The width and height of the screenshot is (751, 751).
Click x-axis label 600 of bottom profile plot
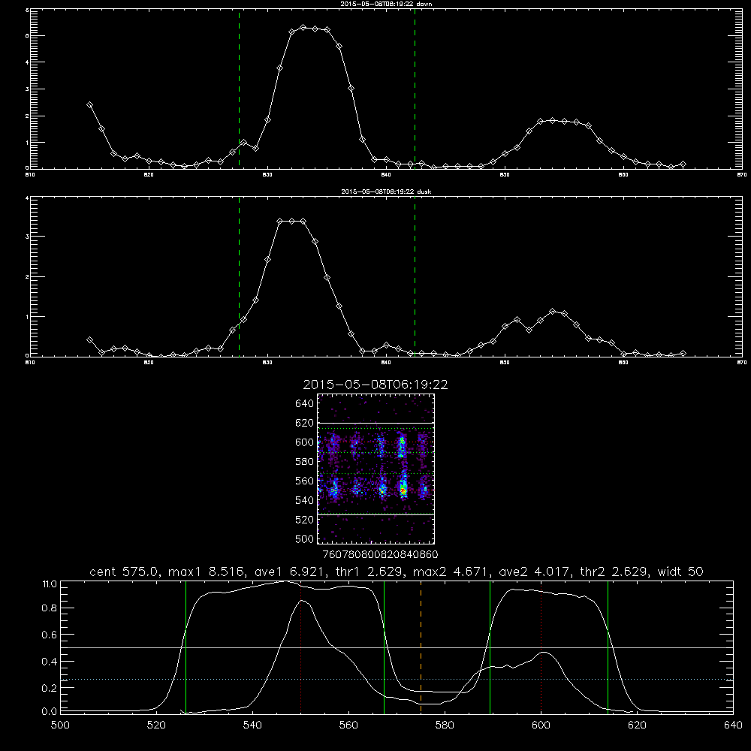pyautogui.click(x=541, y=725)
